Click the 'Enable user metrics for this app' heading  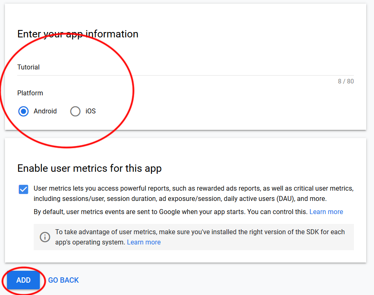coord(89,168)
